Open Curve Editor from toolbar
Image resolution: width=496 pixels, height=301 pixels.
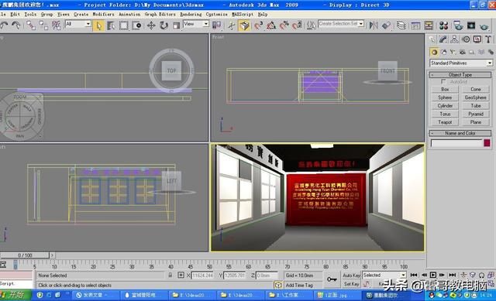[415, 26]
